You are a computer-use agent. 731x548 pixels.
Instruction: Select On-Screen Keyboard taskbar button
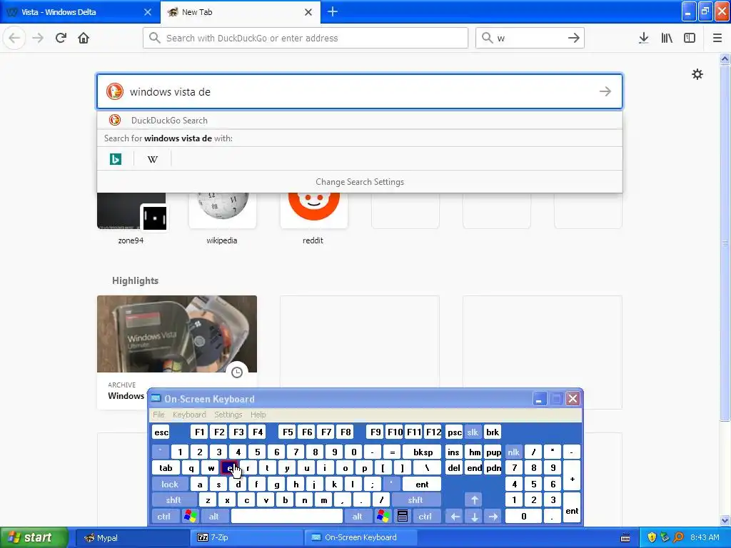coord(360,538)
